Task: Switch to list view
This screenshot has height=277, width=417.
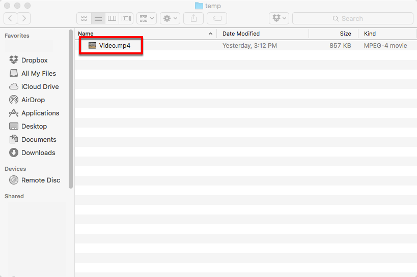Action: [98, 18]
